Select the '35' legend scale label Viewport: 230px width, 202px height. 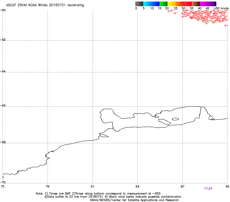(x=191, y=8)
